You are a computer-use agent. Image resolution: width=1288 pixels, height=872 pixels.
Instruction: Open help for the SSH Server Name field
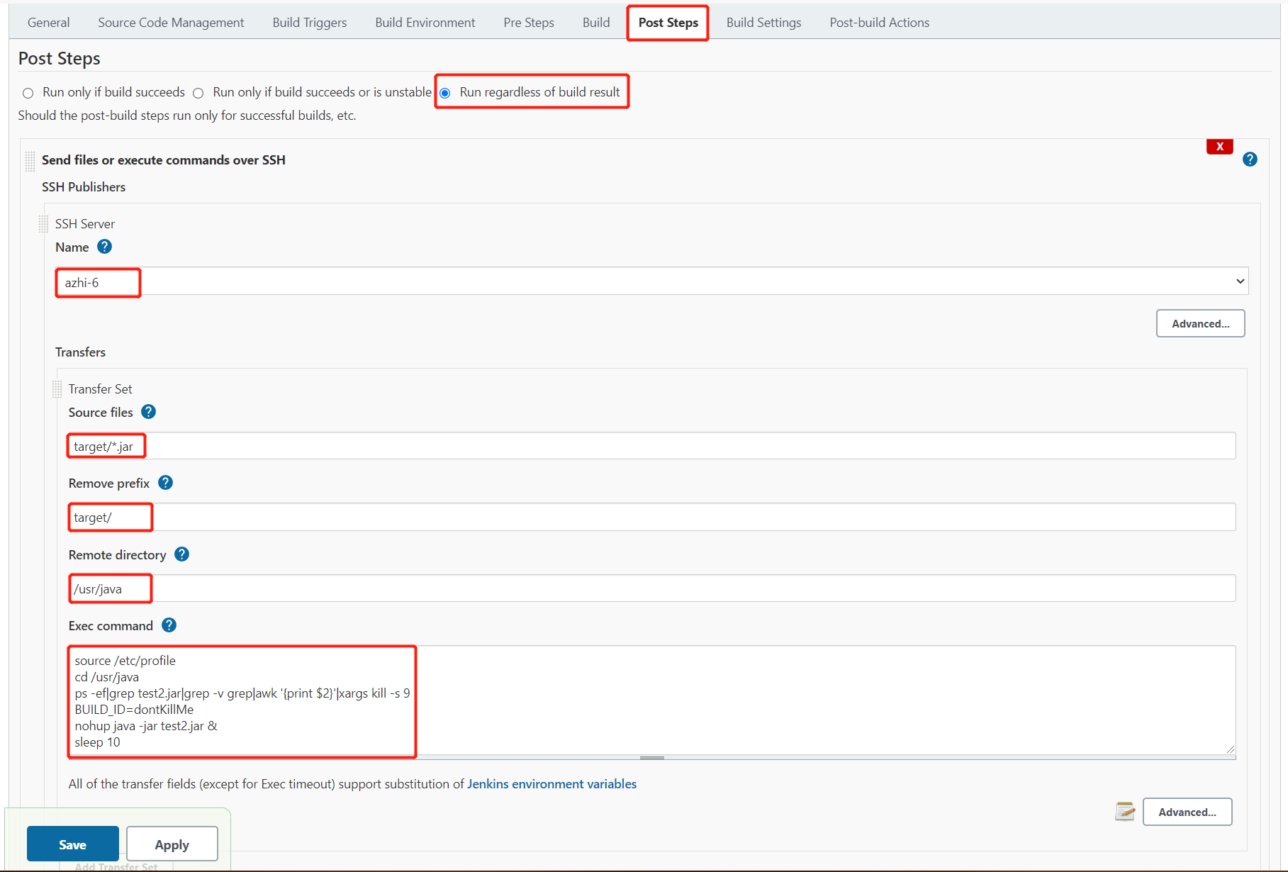pyautogui.click(x=104, y=247)
